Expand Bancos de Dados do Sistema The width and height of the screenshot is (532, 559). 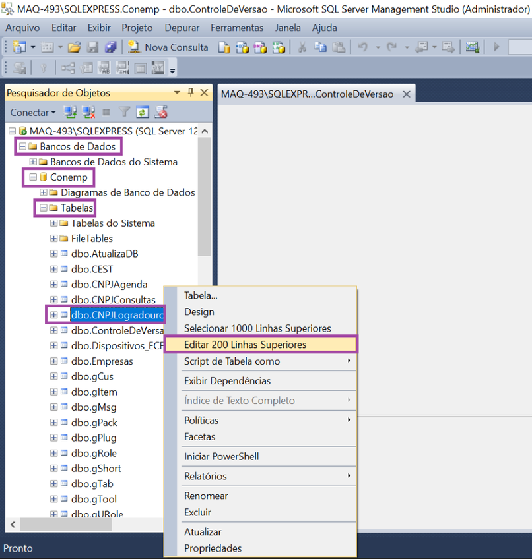33,162
